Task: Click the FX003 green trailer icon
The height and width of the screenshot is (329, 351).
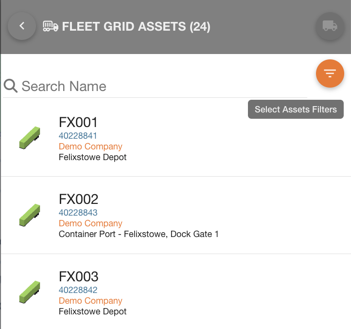Action: tap(30, 292)
